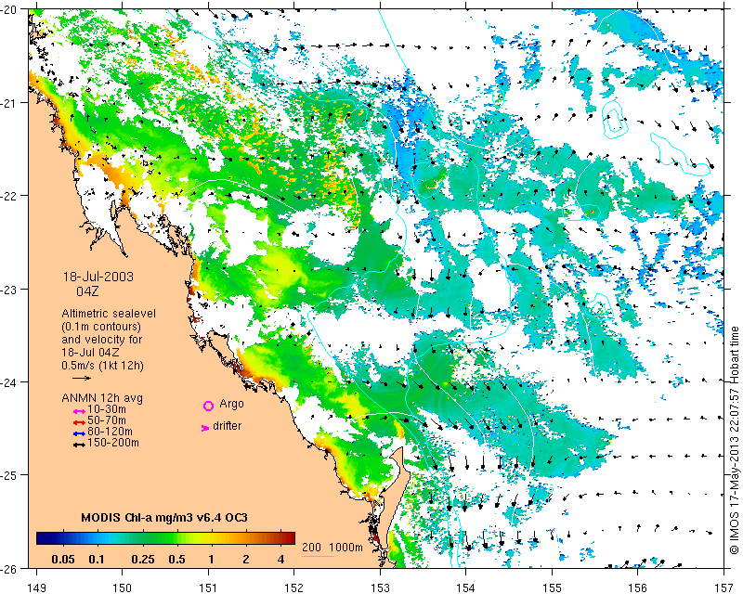Click the longitude axis label '149'
This screenshot has height=594, width=743.
36,588
